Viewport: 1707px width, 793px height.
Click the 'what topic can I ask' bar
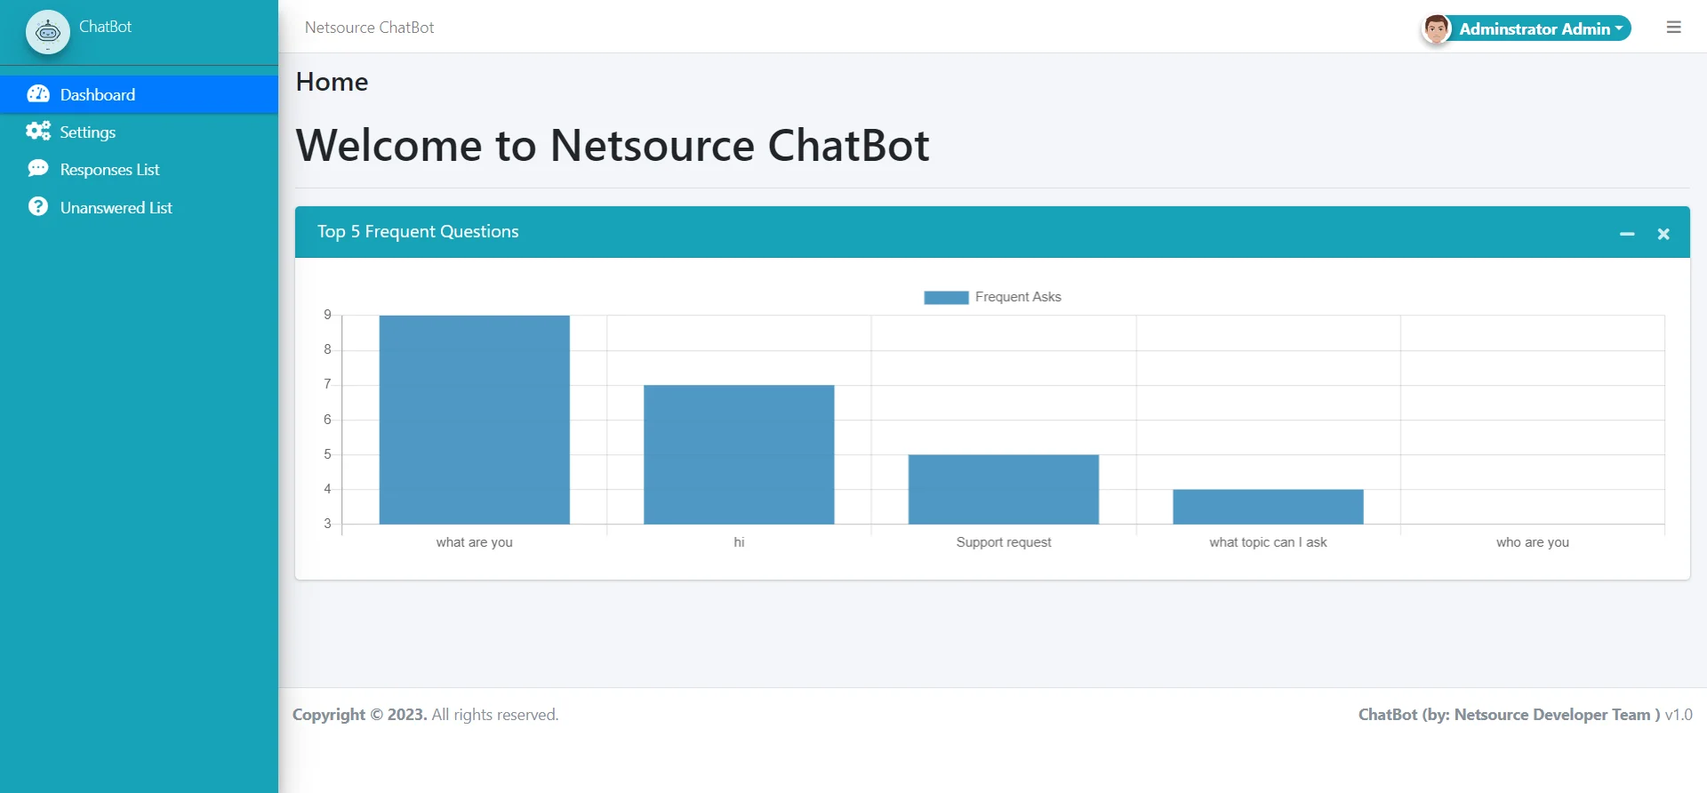pyautogui.click(x=1268, y=507)
